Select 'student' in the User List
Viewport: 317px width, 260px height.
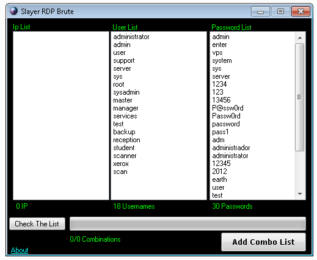pos(124,148)
